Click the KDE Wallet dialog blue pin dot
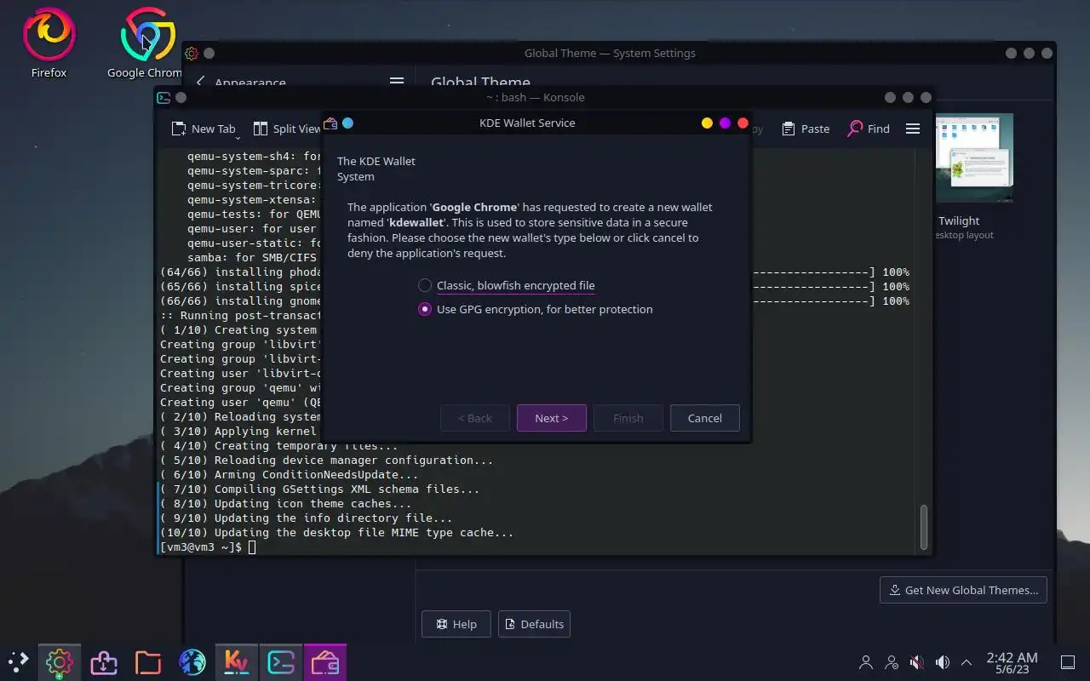This screenshot has width=1090, height=681. [x=347, y=123]
